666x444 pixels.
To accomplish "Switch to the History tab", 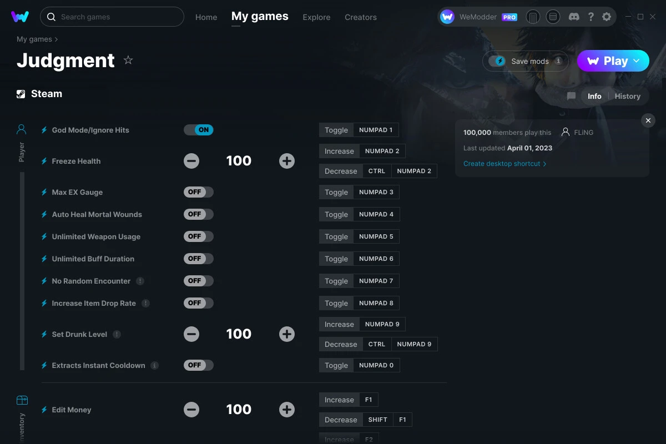I will click(x=628, y=96).
